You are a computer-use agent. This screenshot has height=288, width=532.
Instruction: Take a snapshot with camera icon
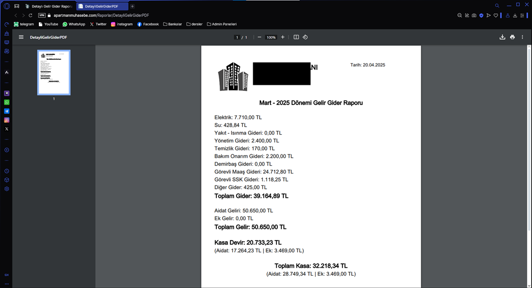pos(474,15)
